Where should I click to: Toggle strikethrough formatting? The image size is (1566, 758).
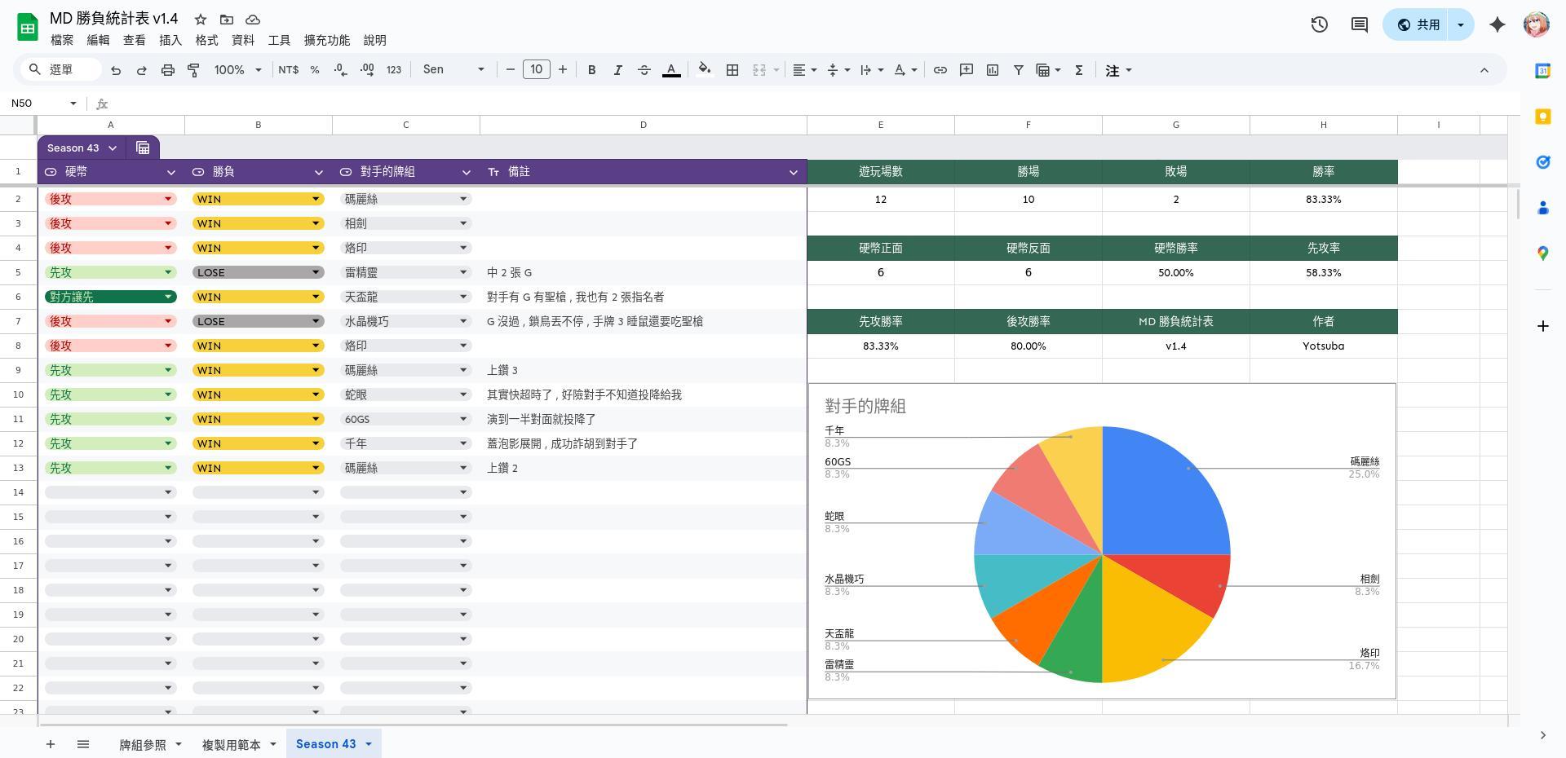pos(644,70)
